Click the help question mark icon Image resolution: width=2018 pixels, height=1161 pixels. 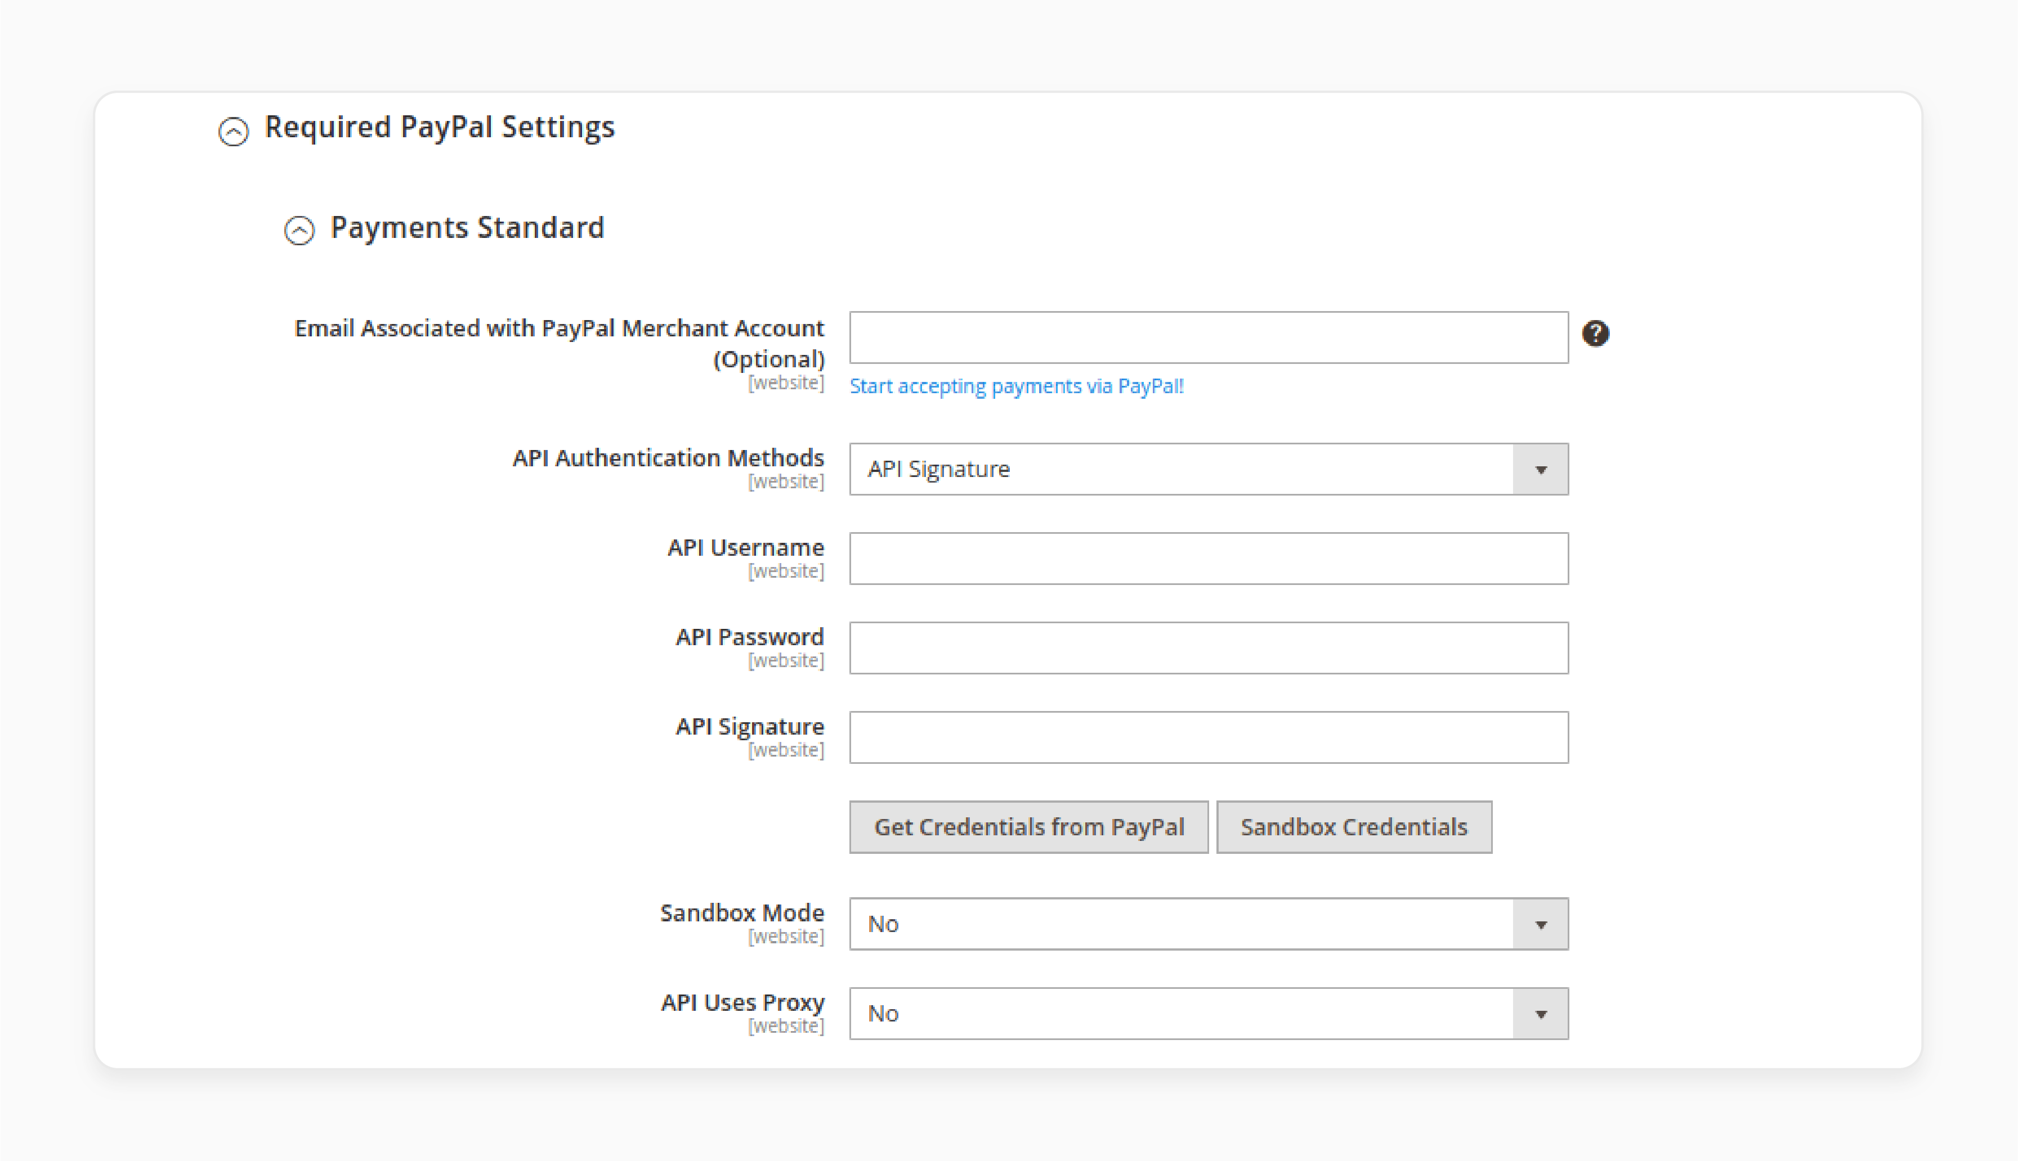[x=1595, y=334]
